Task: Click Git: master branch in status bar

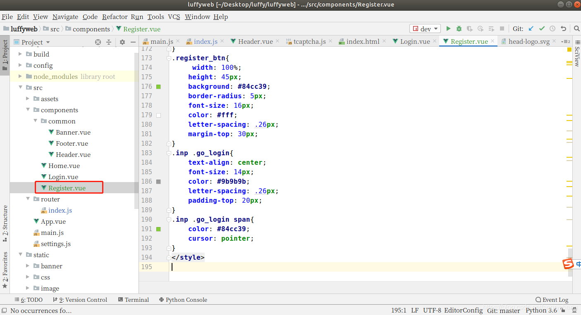Action: [x=504, y=310]
